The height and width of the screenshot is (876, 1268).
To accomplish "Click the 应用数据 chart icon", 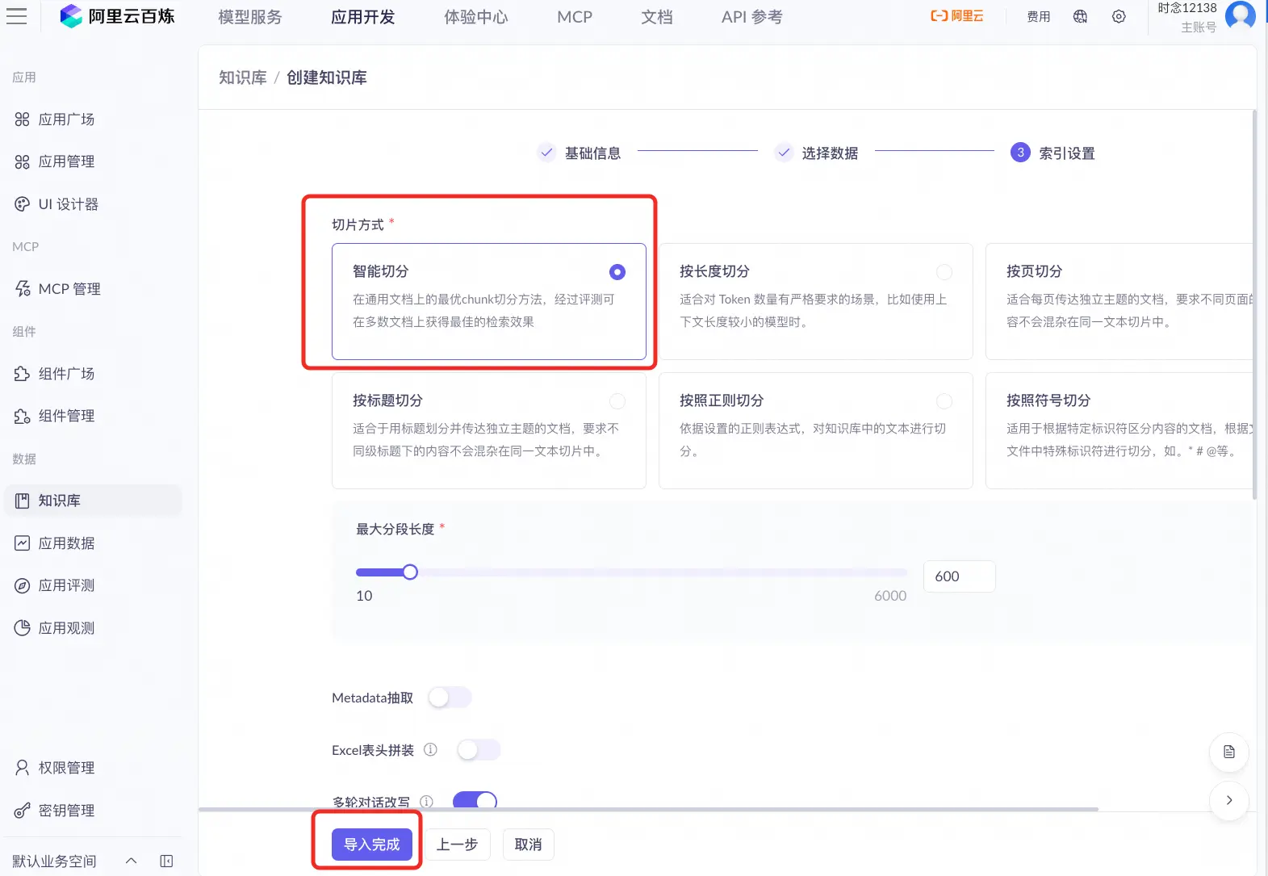I will tap(23, 543).
